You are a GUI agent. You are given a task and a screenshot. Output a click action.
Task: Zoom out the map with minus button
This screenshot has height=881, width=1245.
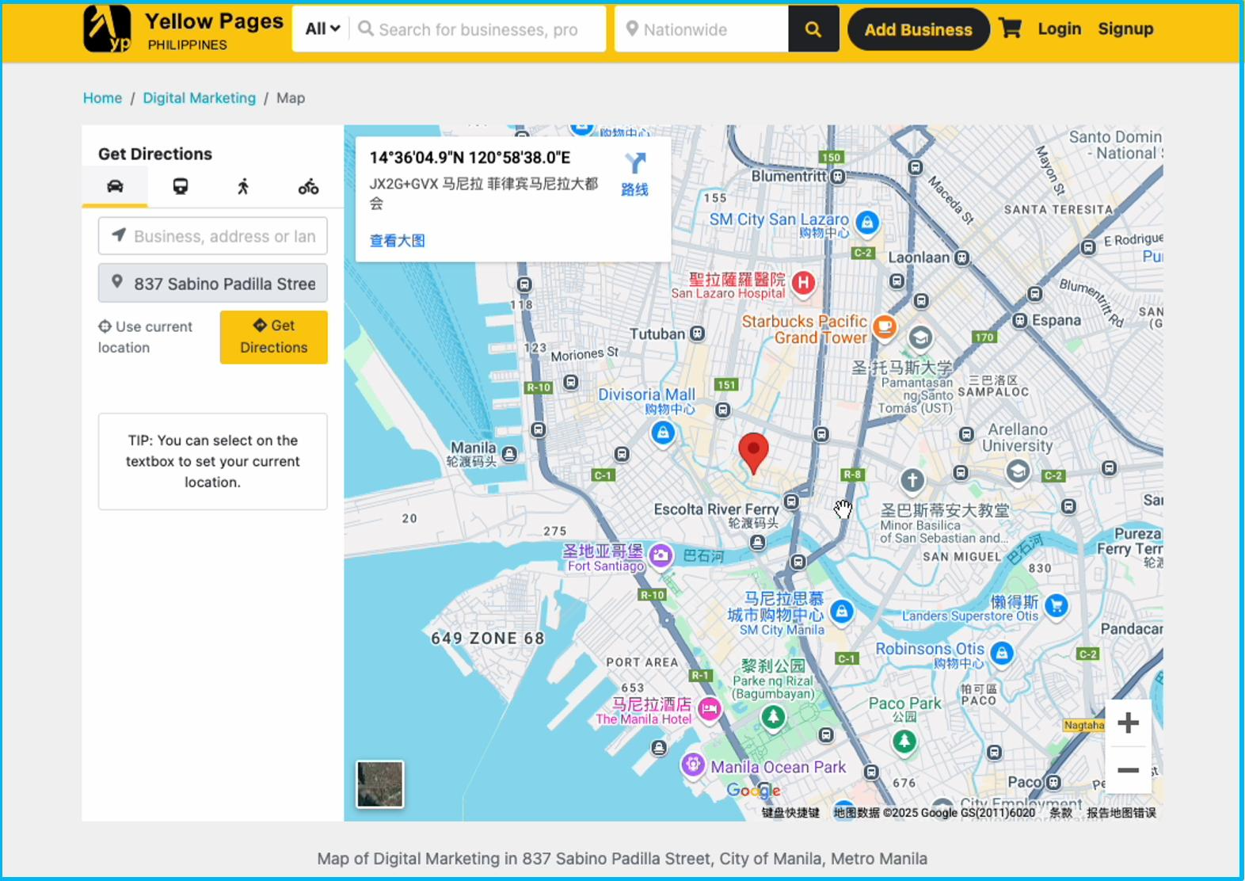click(x=1128, y=770)
